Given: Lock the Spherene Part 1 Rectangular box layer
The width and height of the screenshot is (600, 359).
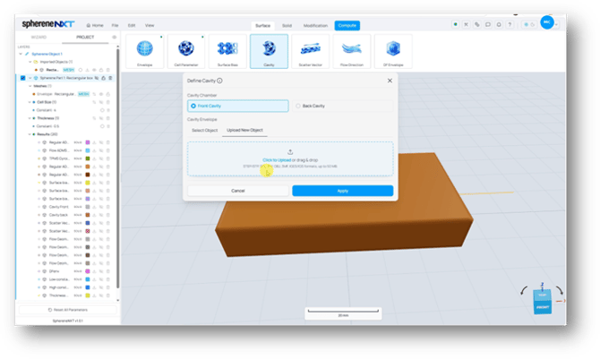Looking at the screenshot, I should [x=103, y=78].
